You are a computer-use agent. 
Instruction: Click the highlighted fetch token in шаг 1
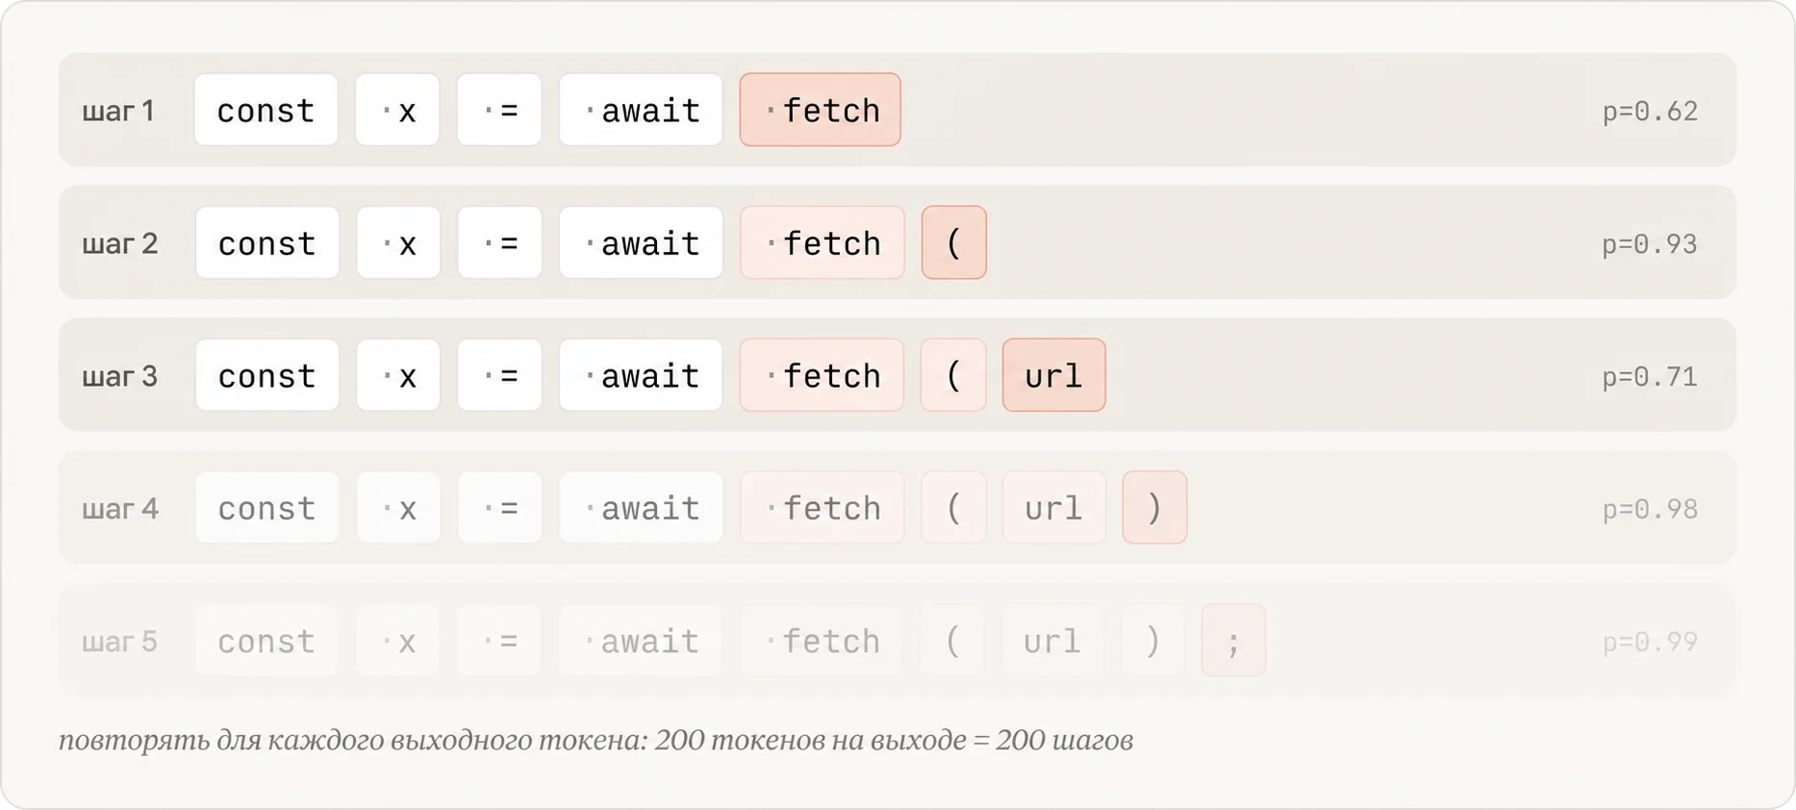pos(820,110)
